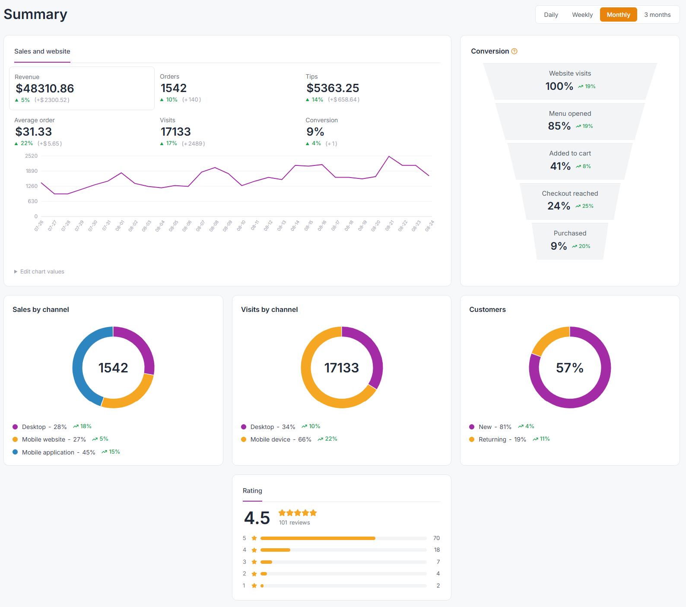Switch to the Daily period
The height and width of the screenshot is (607, 686).
click(551, 15)
